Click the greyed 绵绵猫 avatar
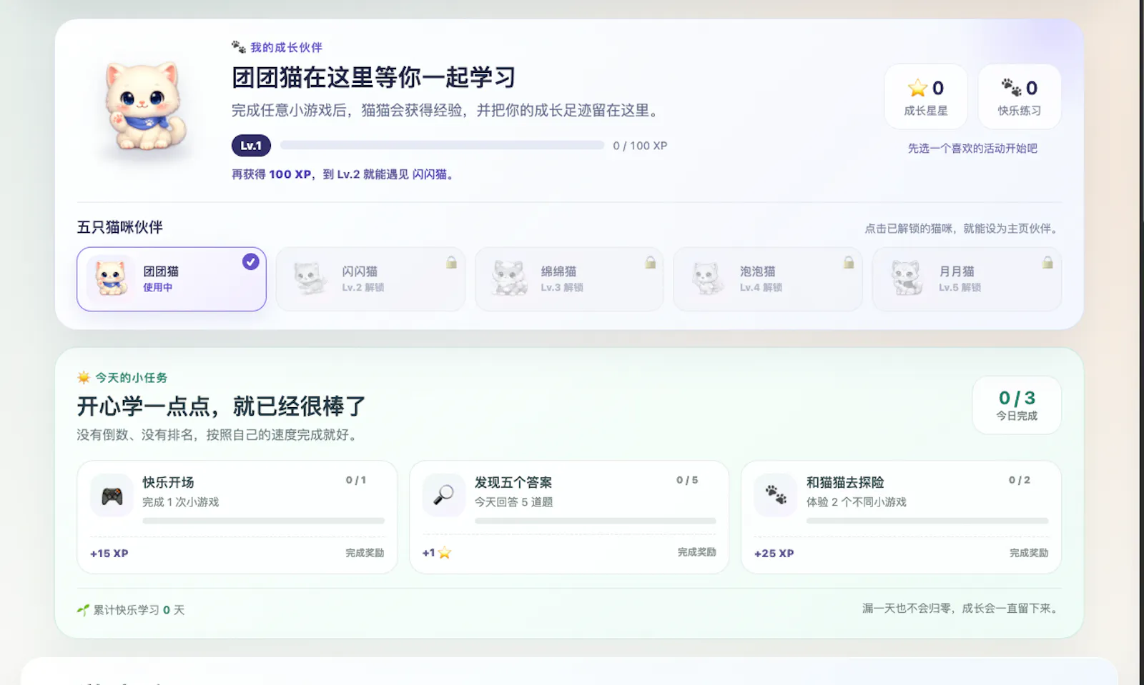1144x685 pixels. (508, 279)
